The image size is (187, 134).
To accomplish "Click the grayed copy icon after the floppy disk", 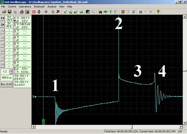I will click(x=15, y=12).
